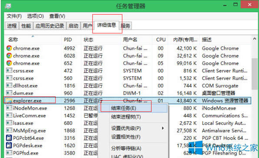Viewport: 259px width, 158px height.
Task: Minimize the Task Manager window
Action: coord(225,5)
